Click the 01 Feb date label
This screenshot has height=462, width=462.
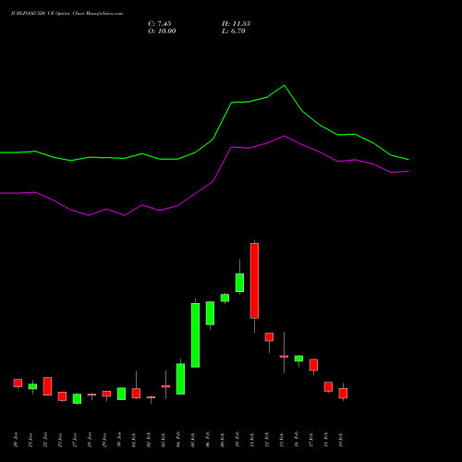click(134, 440)
